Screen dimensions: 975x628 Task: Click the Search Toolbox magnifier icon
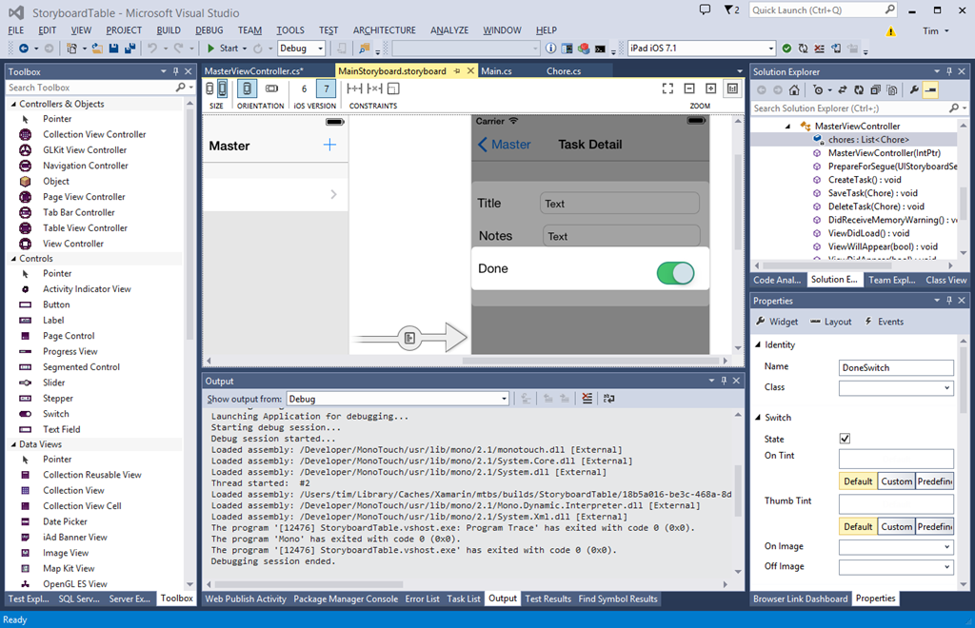(180, 88)
